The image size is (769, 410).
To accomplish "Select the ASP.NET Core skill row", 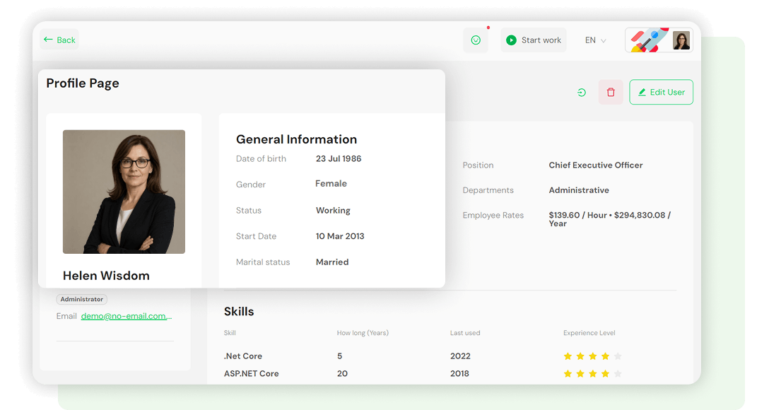I will 251,373.
